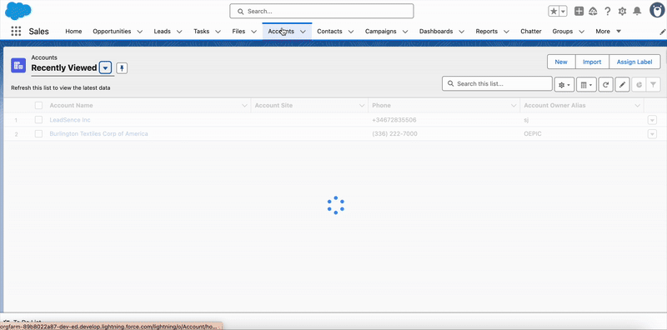Screen dimensions: 667x330
Task: Open the Help question mark icon
Action: pos(608,12)
